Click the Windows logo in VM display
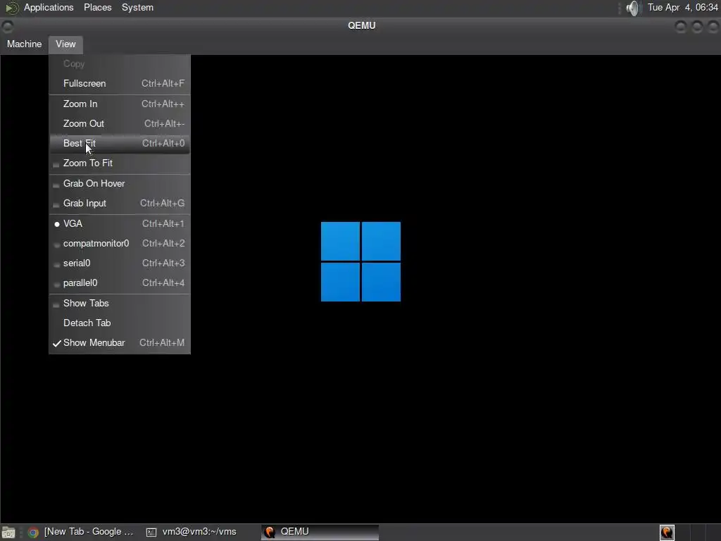This screenshot has width=721, height=541. click(x=360, y=262)
